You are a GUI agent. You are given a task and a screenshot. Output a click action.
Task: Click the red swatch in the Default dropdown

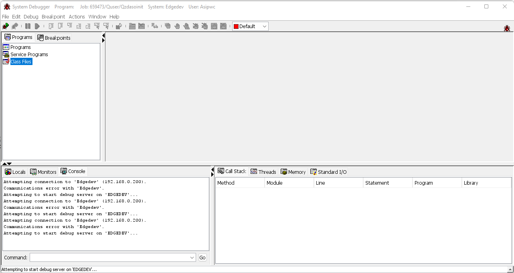pos(236,26)
